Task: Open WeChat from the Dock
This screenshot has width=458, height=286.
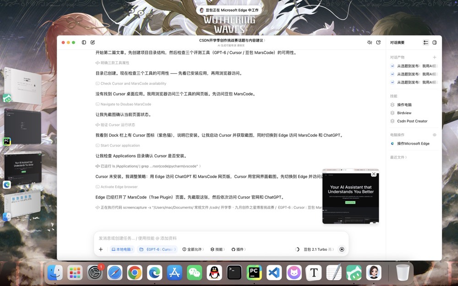Action: click(x=194, y=273)
